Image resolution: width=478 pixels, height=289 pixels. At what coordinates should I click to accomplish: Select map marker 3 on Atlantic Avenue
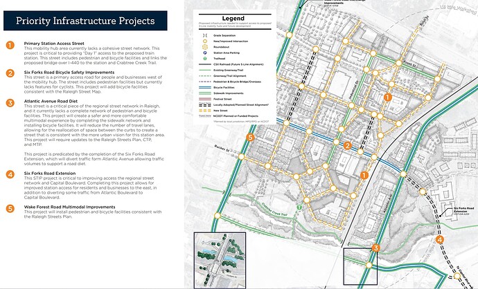tap(376, 248)
